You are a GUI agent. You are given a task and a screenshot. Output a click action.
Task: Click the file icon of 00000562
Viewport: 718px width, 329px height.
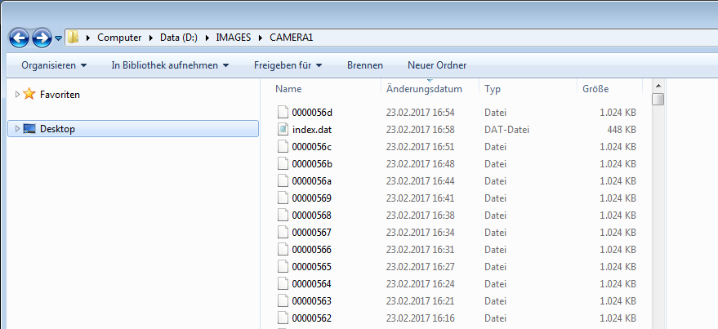[283, 318]
